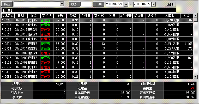
Task: Click the 查詢 query button
Action: point(170,4)
